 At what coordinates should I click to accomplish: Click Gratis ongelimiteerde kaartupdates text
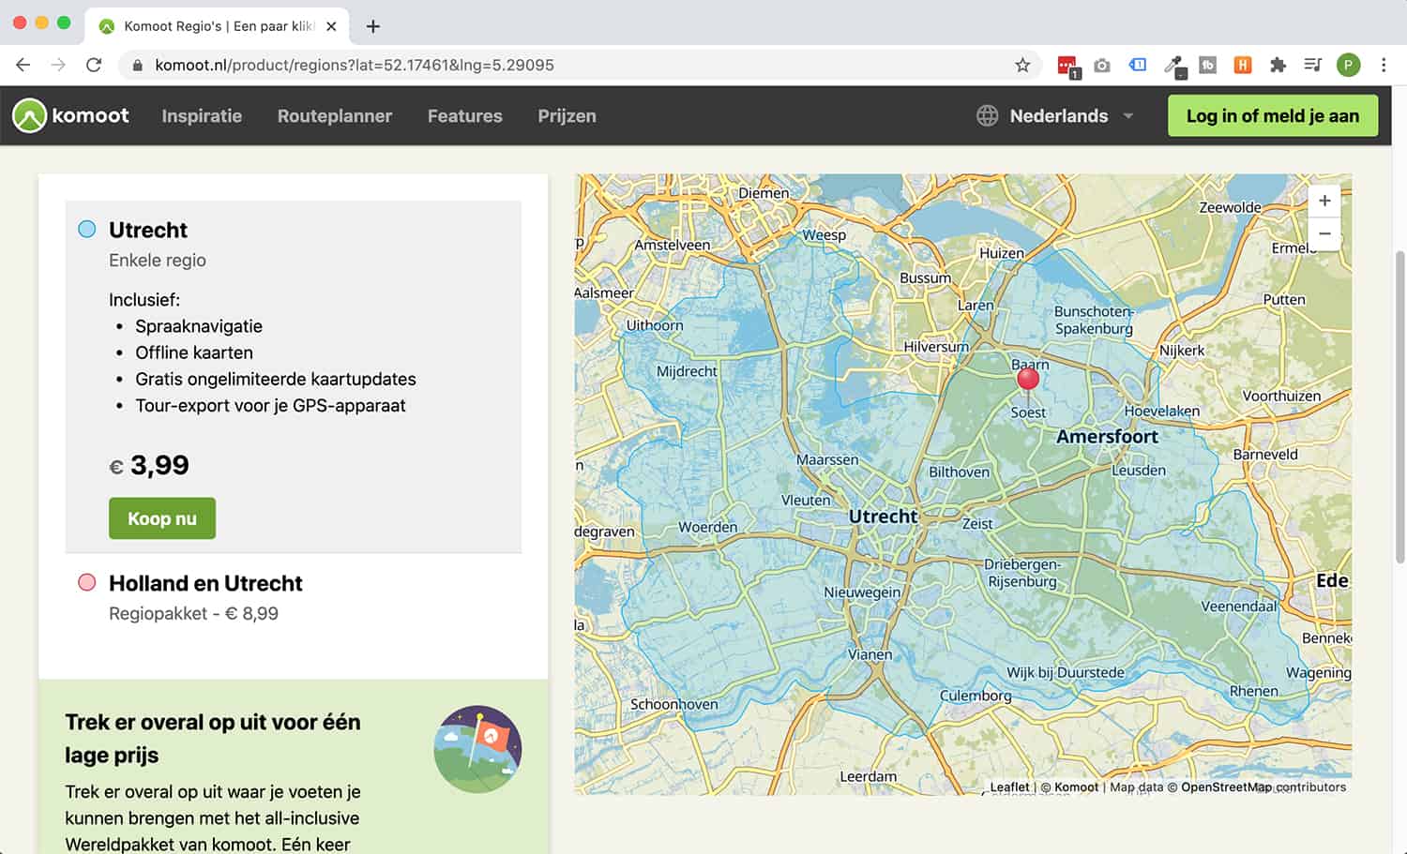tap(276, 379)
